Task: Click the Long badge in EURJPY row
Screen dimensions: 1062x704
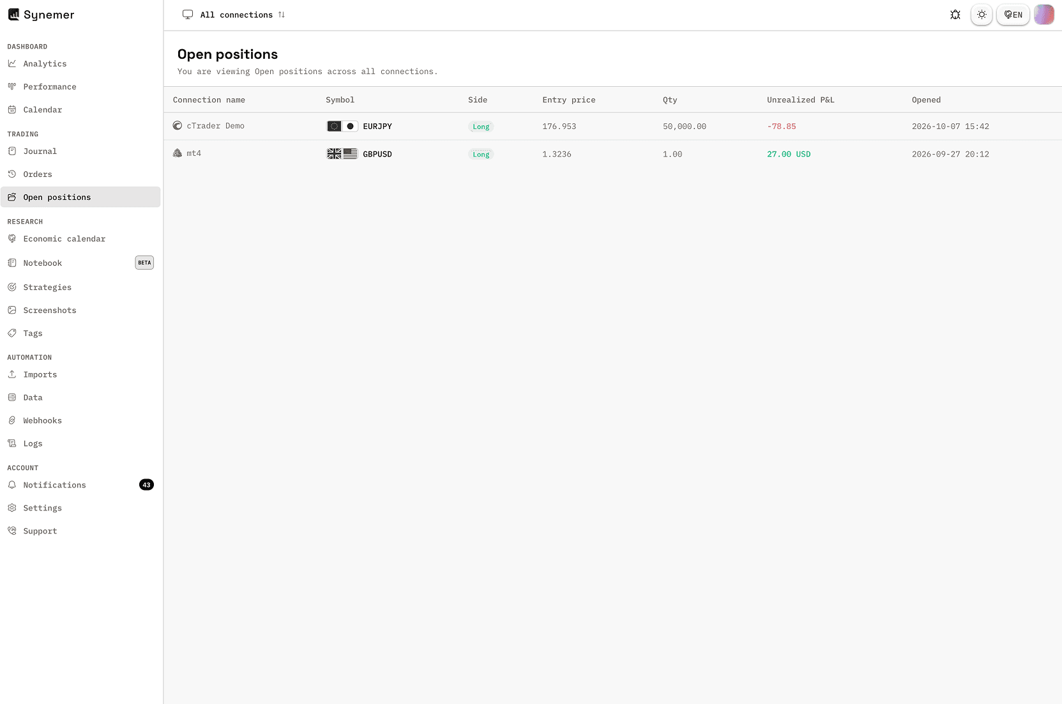Action: coord(481,126)
